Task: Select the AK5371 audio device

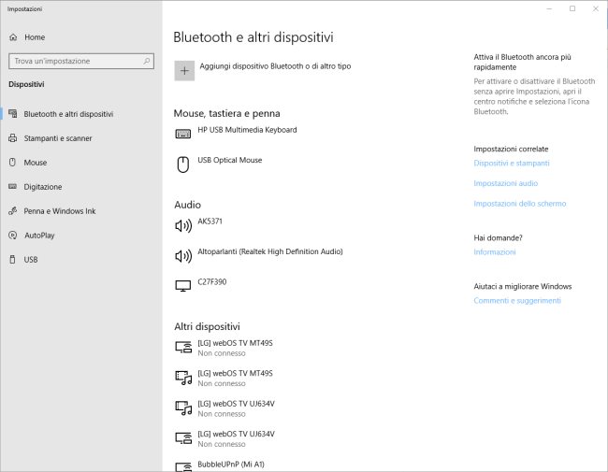Action: click(210, 222)
